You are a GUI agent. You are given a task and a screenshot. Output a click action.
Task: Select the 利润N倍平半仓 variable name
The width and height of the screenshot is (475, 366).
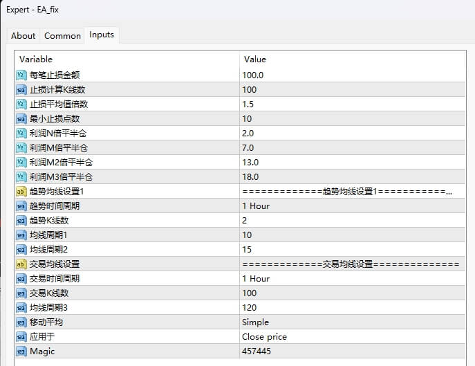[x=58, y=133]
